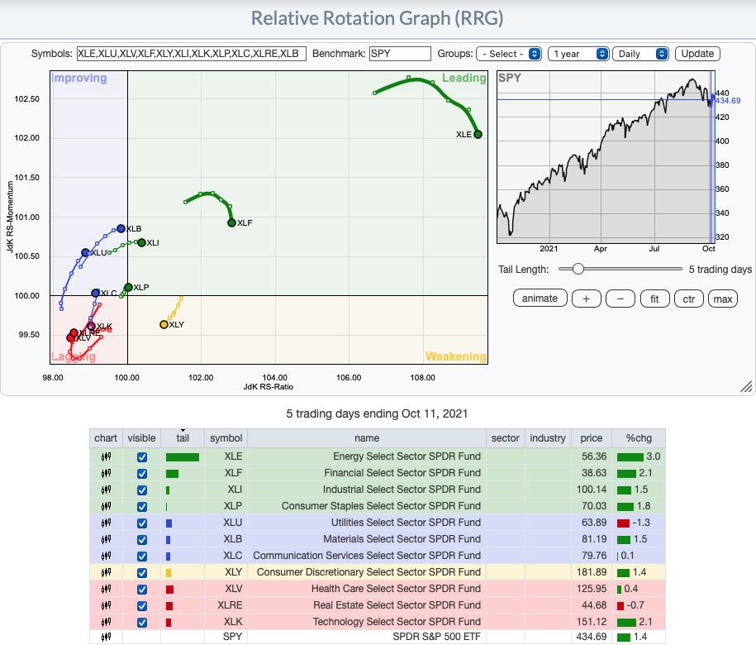
Task: Click the SPY price chart date marker
Action: (712, 157)
